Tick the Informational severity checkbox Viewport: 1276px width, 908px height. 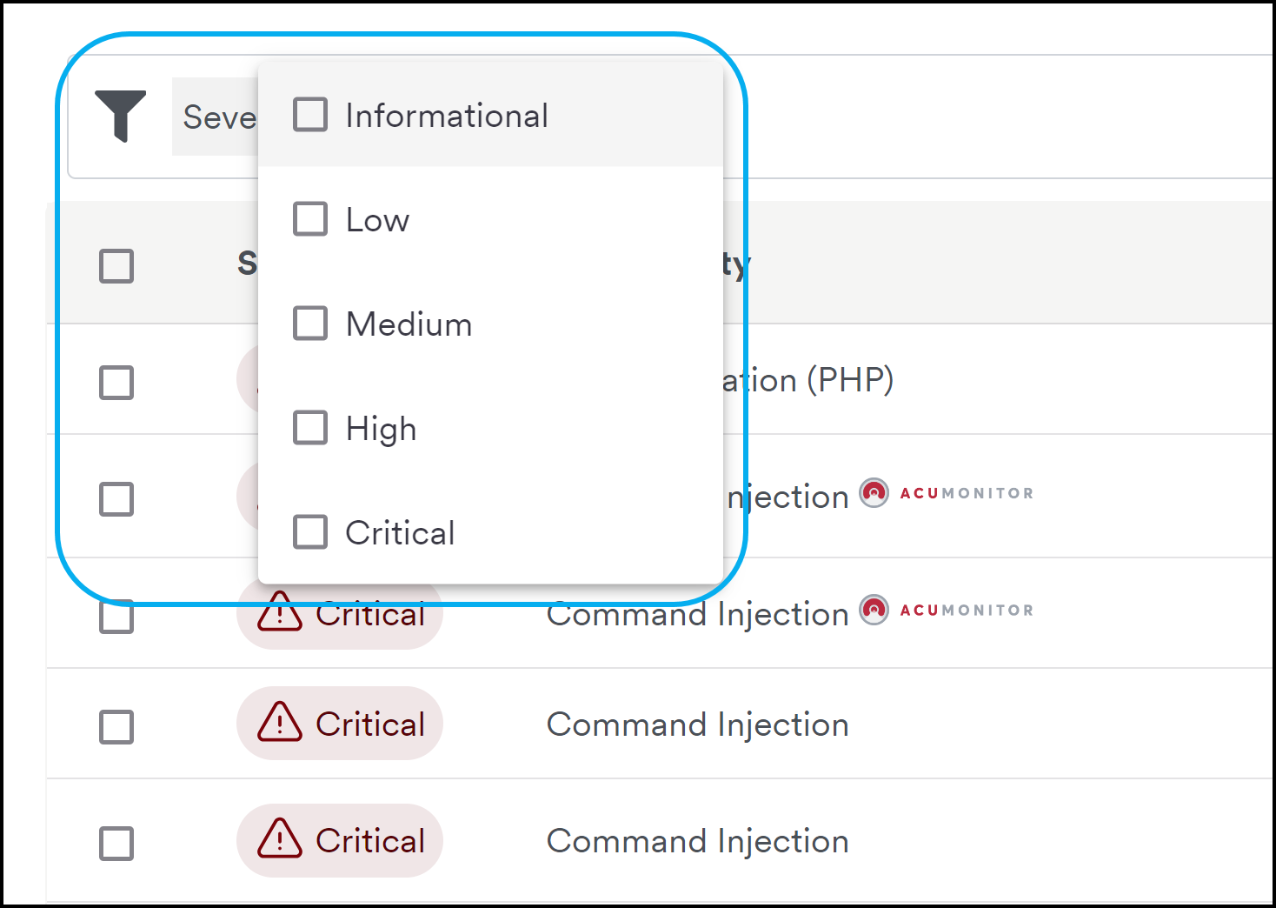[x=310, y=114]
